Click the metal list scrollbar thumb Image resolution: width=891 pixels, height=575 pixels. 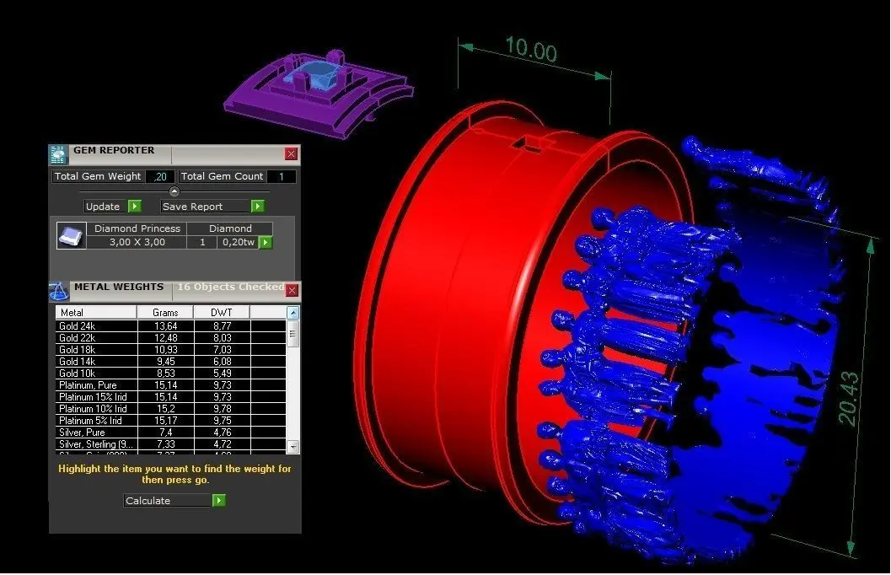click(293, 334)
